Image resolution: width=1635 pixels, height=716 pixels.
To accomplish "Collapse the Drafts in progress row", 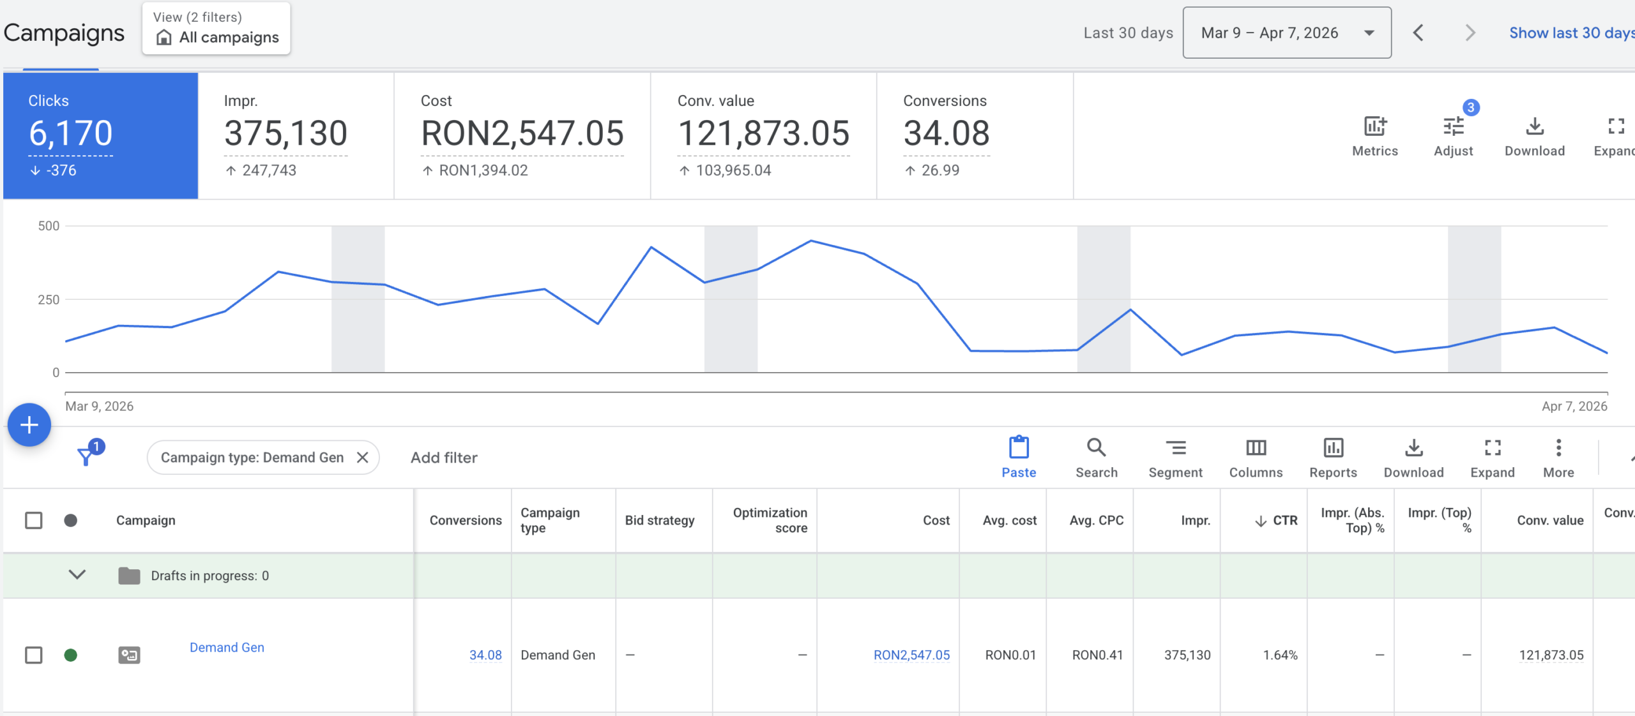I will pos(77,575).
